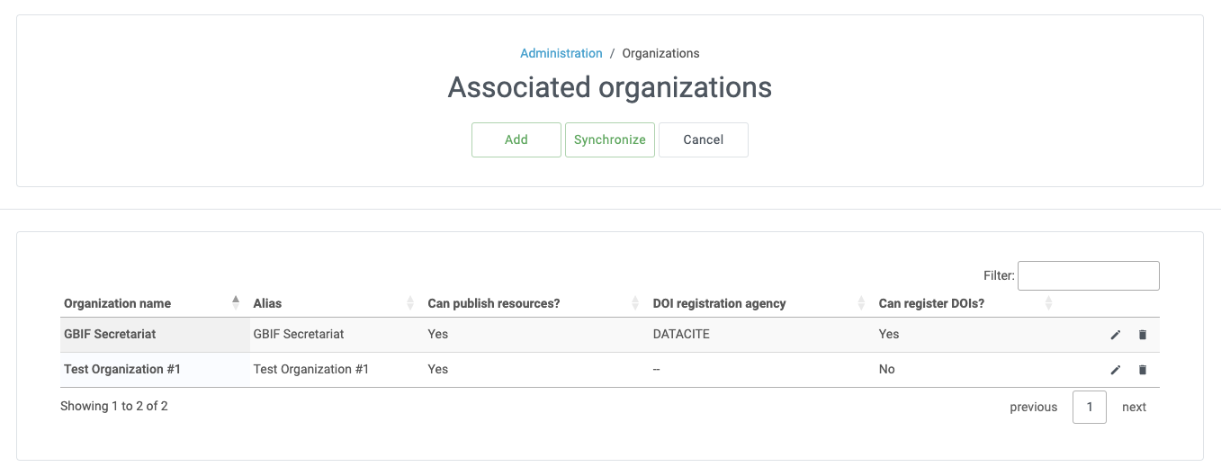Select the GBIF Secretariat organization name cell
Viewport: 1221px width, 476px height.
click(110, 334)
